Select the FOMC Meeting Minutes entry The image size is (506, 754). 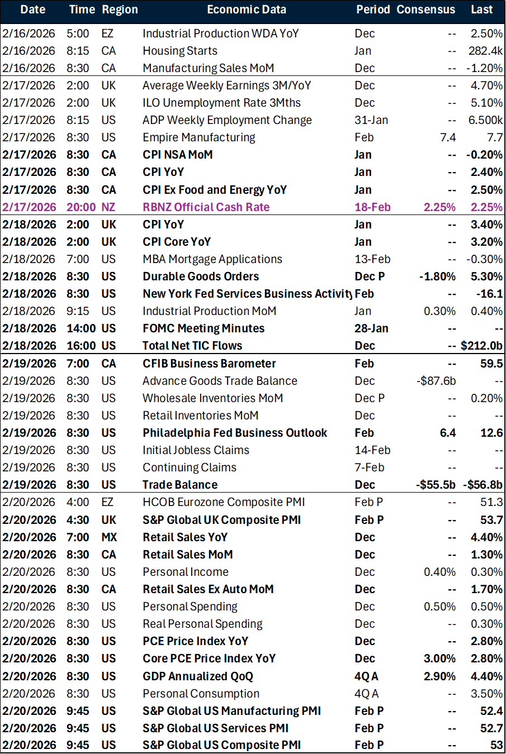pos(204,328)
